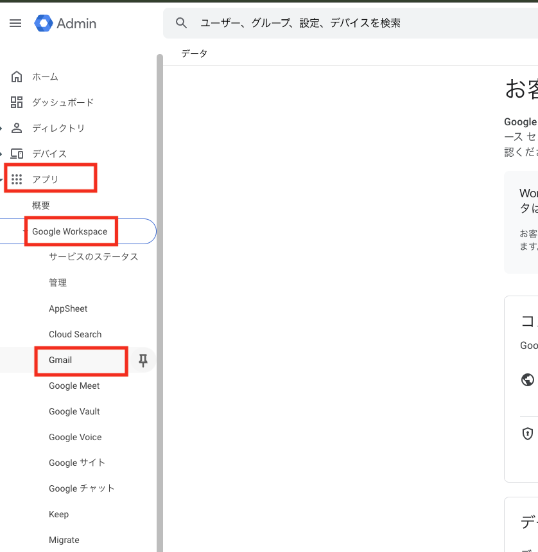Click the Home house icon
538x552 pixels.
pos(17,77)
